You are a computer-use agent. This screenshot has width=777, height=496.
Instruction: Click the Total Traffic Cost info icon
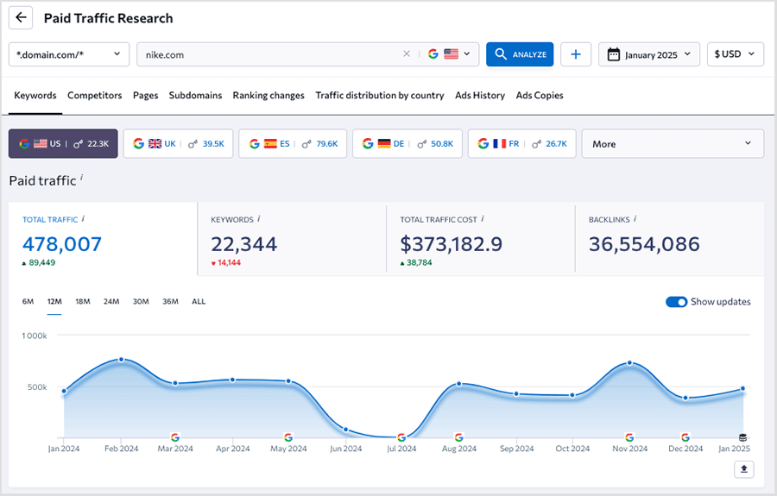[x=483, y=218]
